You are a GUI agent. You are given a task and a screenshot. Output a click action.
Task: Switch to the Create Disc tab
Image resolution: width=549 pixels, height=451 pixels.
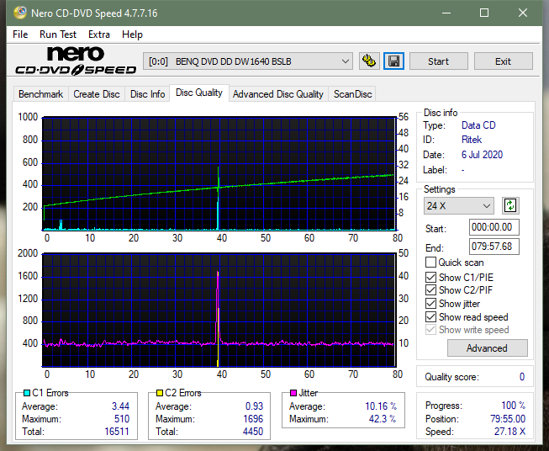point(97,94)
